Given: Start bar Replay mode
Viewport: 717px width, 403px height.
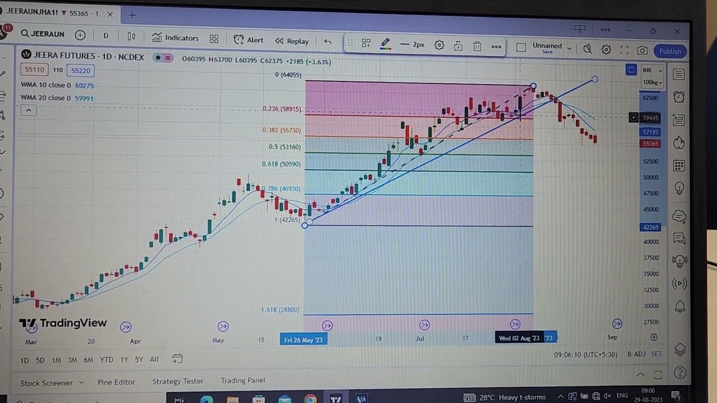Looking at the screenshot, I should [x=292, y=41].
